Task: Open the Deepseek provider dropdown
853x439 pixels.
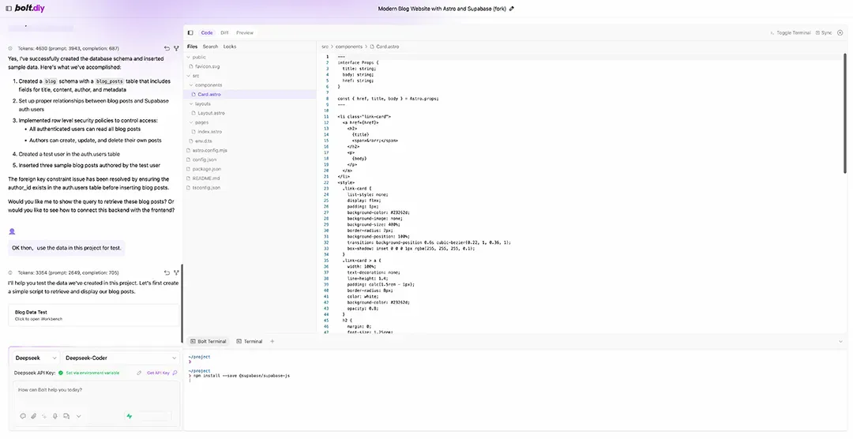Action: pos(36,358)
